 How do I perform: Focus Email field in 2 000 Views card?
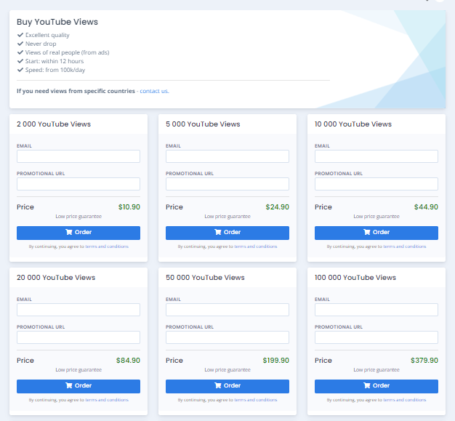coord(78,156)
